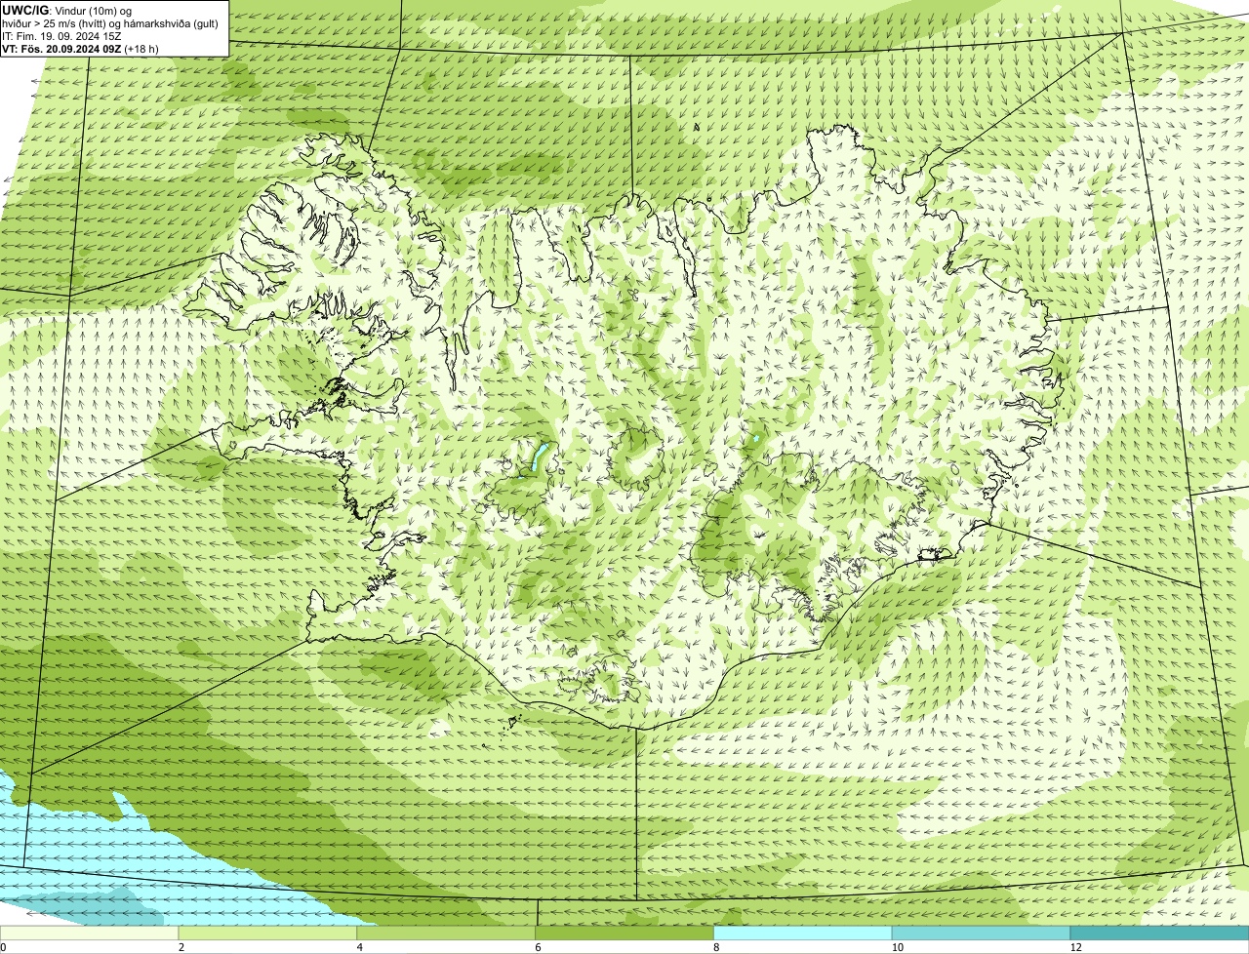The height and width of the screenshot is (954, 1249).
Task: Click the '12' label under the color scale
Action: (1075, 947)
